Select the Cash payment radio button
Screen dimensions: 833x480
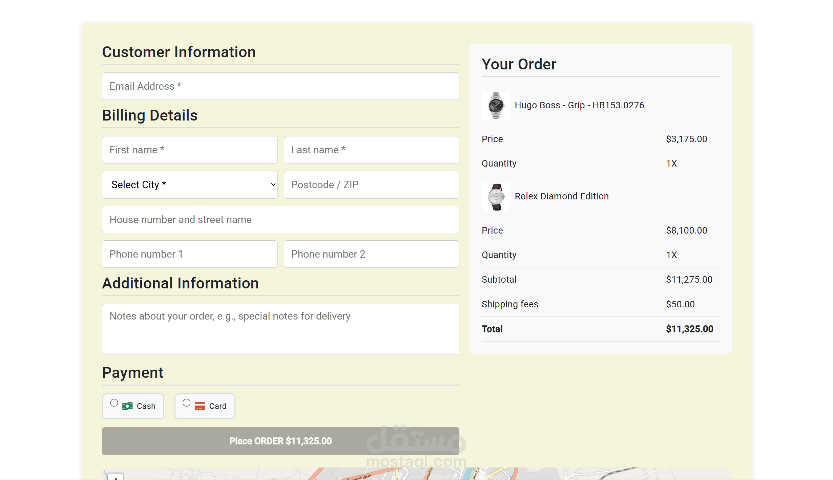click(x=114, y=403)
